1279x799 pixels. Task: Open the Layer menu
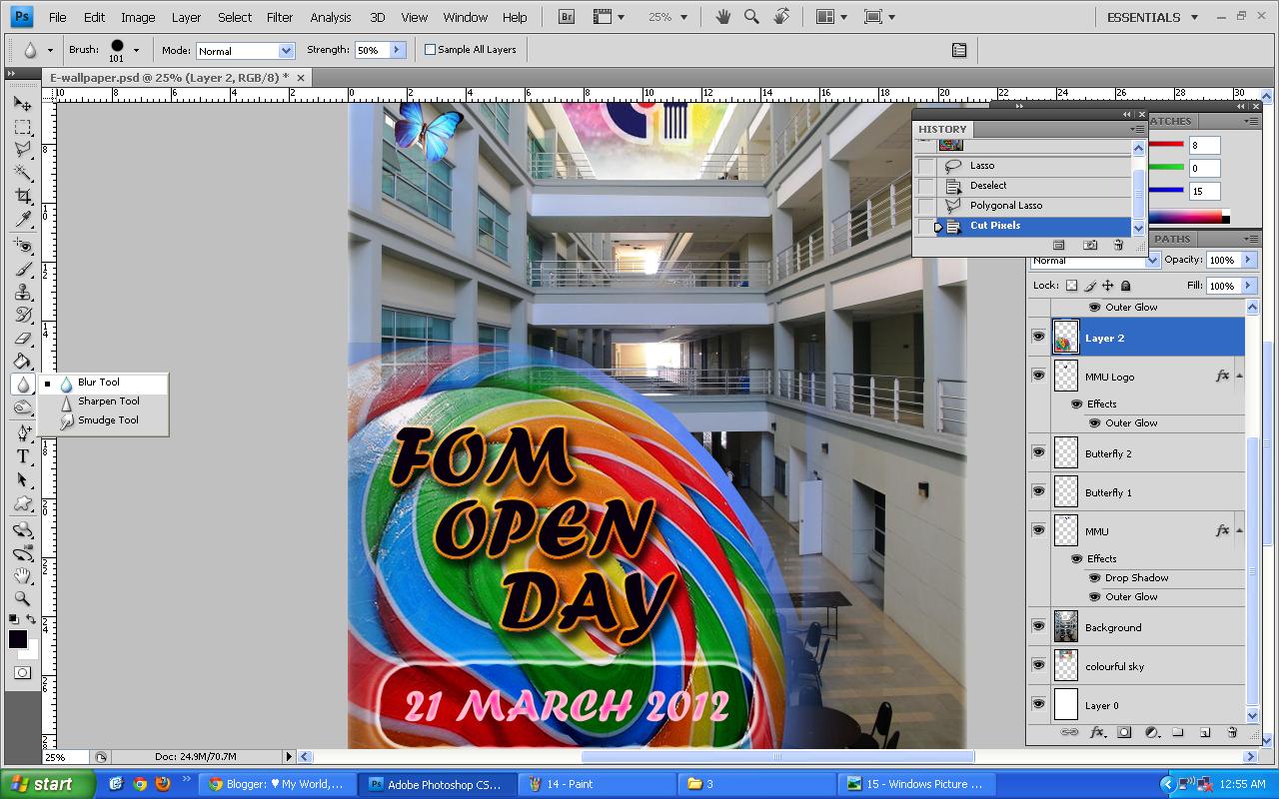point(186,17)
